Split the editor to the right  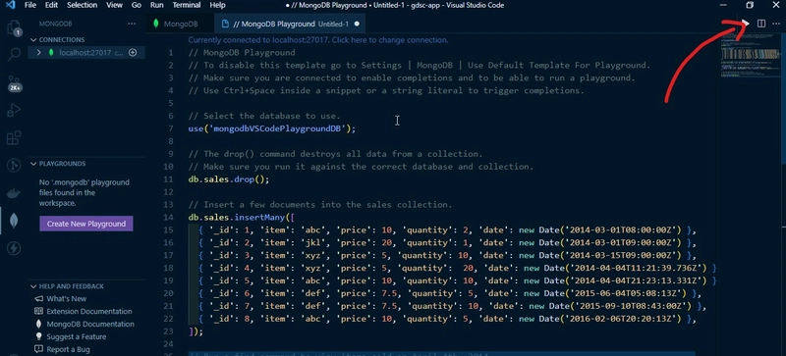click(760, 24)
